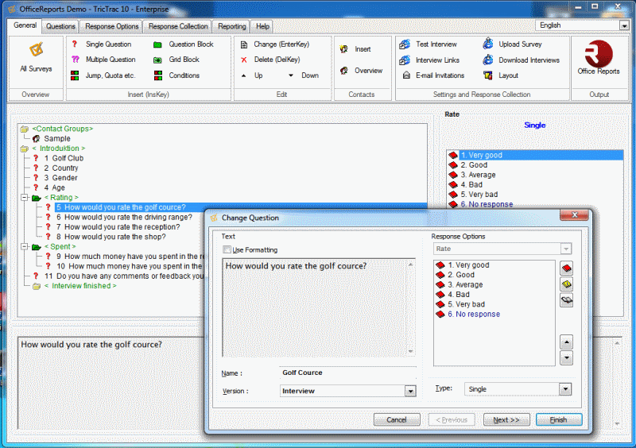Image resolution: width=636 pixels, height=448 pixels.
Task: Open the Version Interview dropdown
Action: click(410, 392)
